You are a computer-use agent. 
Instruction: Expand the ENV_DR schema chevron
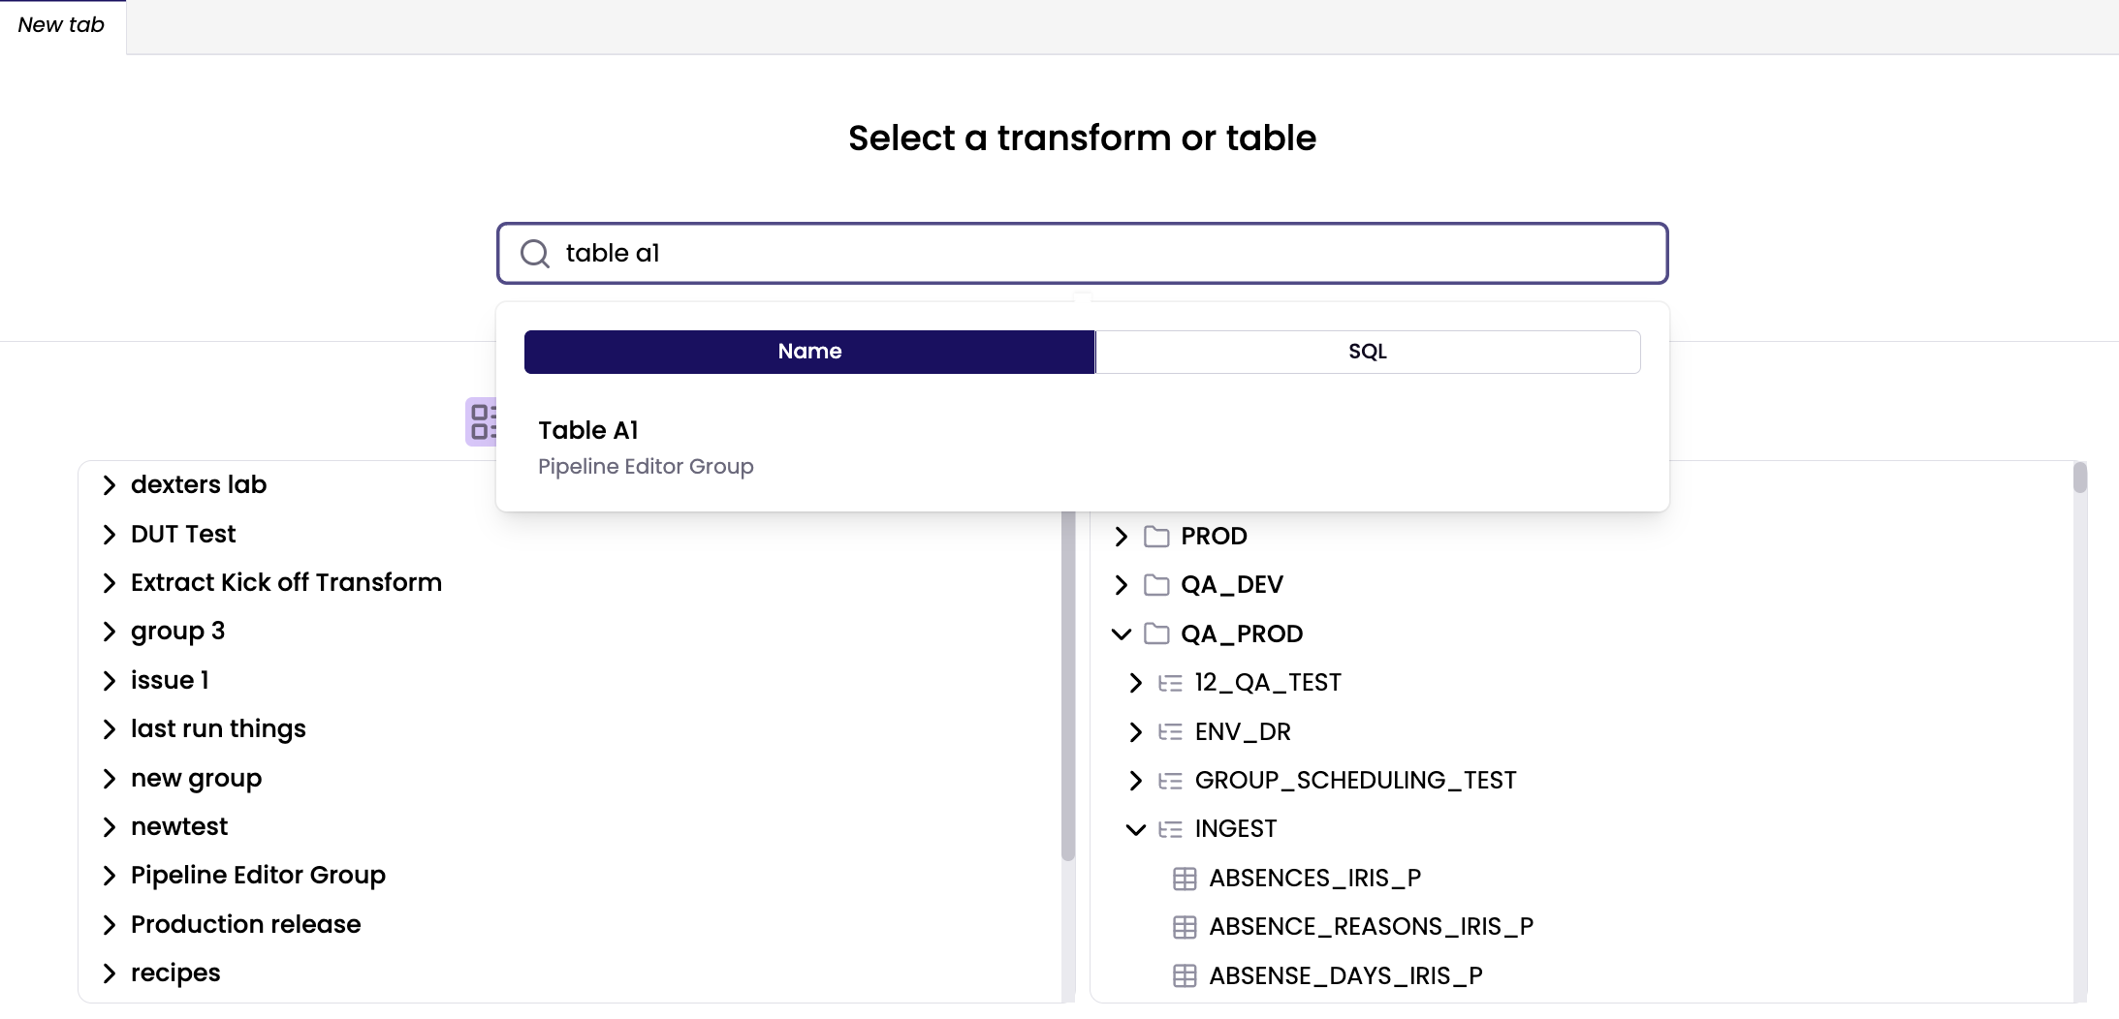tap(1136, 731)
